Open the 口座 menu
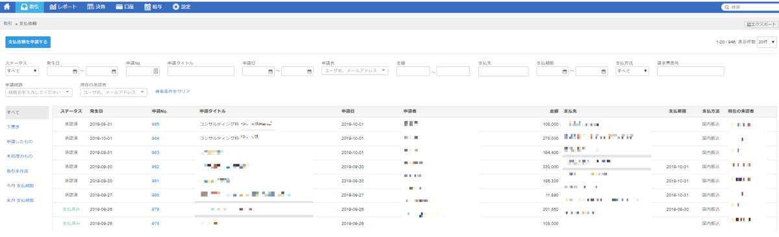The height and width of the screenshot is (237, 779). (x=125, y=6)
